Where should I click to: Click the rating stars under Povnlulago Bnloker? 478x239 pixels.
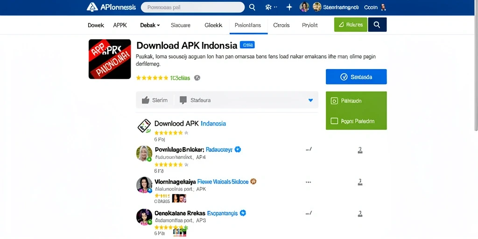(x=171, y=165)
